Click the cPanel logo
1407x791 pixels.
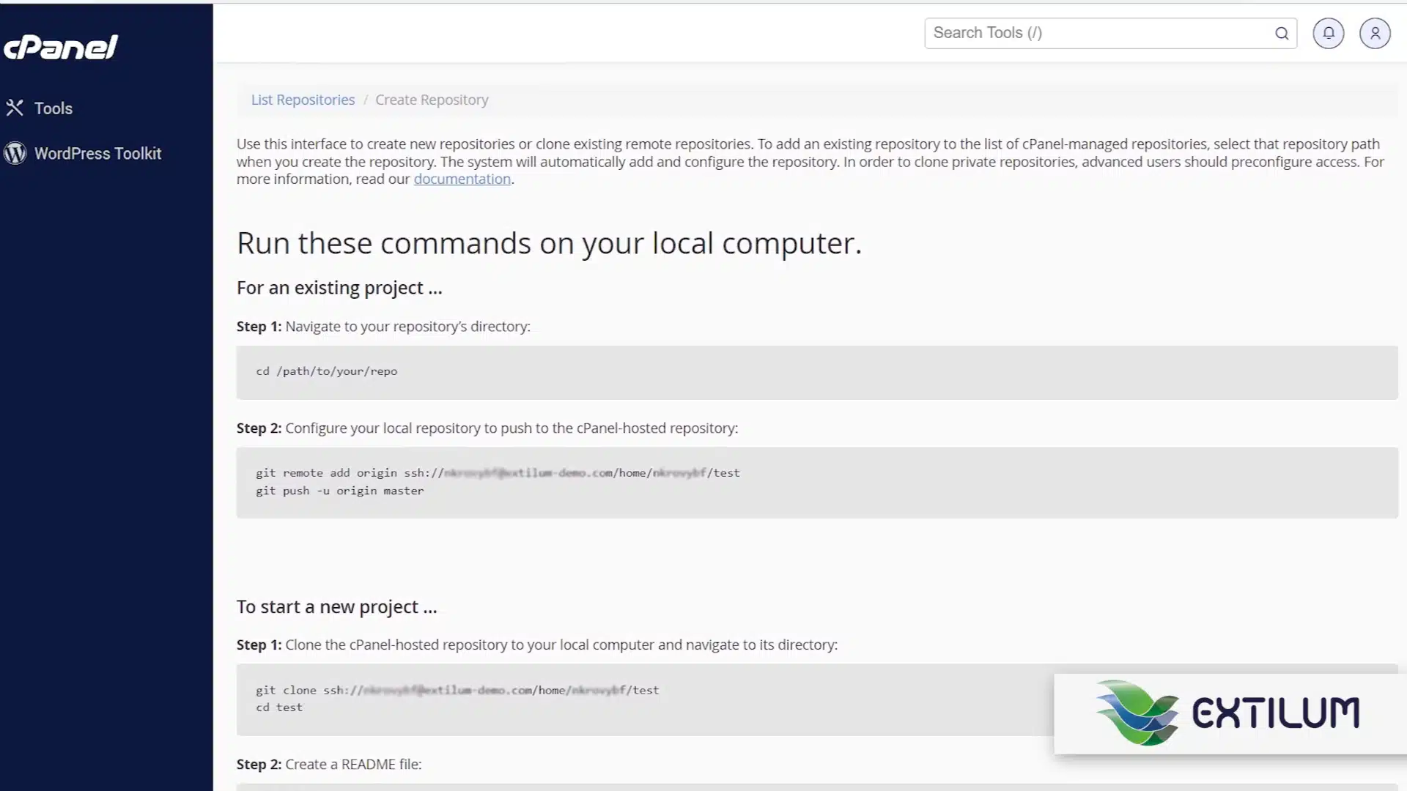pyautogui.click(x=60, y=48)
